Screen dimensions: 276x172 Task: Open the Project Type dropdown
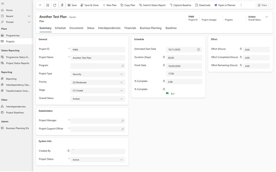pyautogui.click(x=98, y=74)
